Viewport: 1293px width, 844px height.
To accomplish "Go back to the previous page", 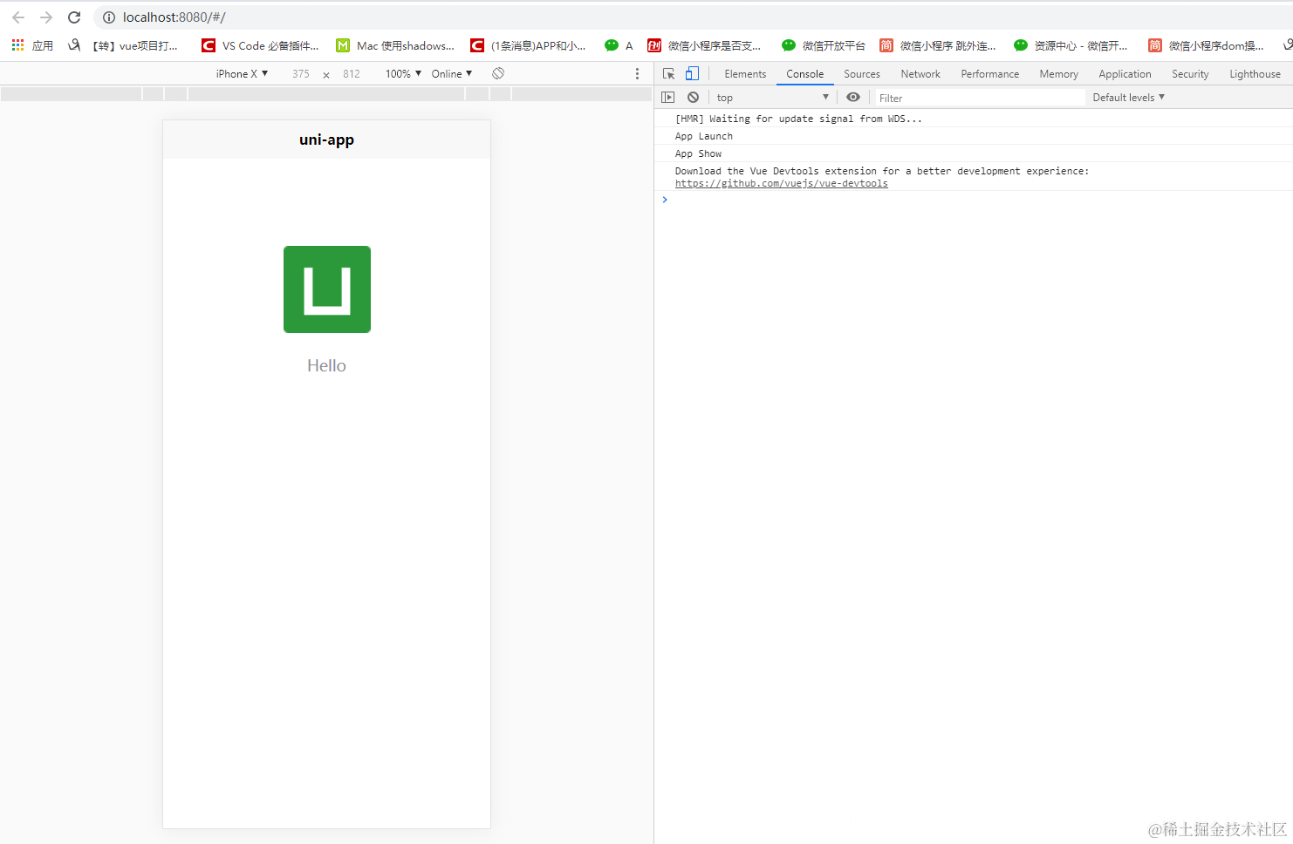I will (x=18, y=17).
